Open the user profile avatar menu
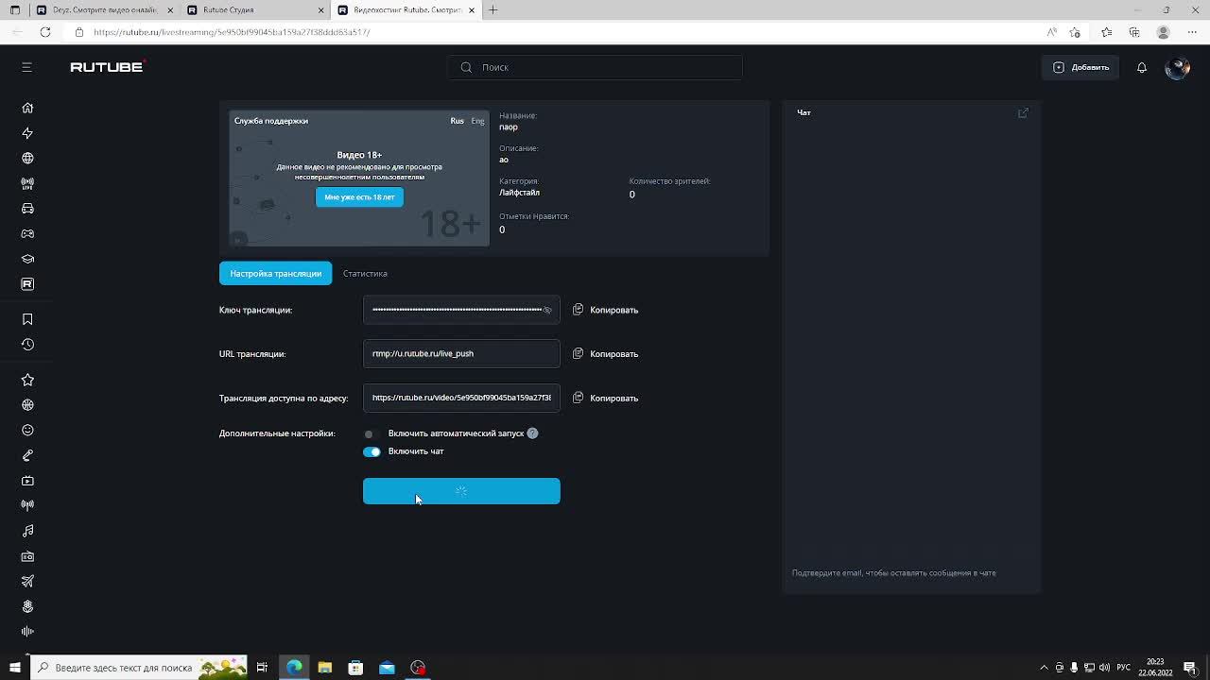Screen dimensions: 1210x680 1178,67
